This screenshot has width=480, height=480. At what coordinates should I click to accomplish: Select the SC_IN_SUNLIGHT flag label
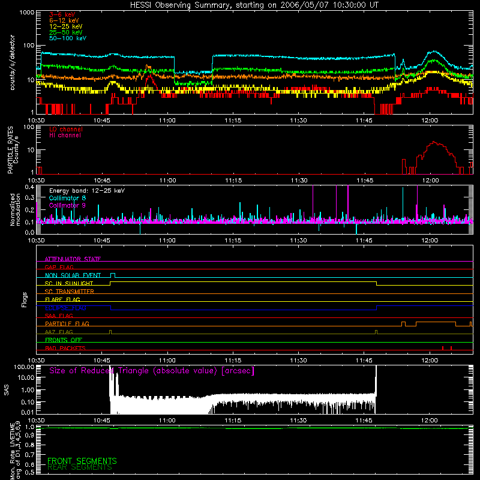(69, 283)
